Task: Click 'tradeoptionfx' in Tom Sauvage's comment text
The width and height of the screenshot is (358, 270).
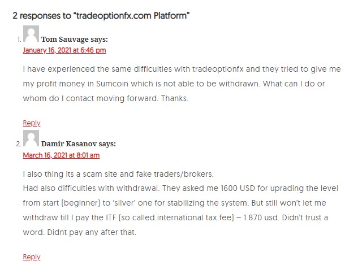Action: (218, 69)
